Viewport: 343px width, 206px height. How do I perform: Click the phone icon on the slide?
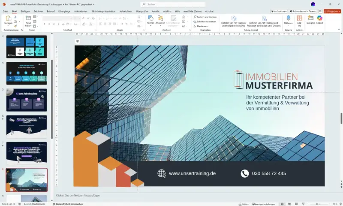pyautogui.click(x=245, y=173)
